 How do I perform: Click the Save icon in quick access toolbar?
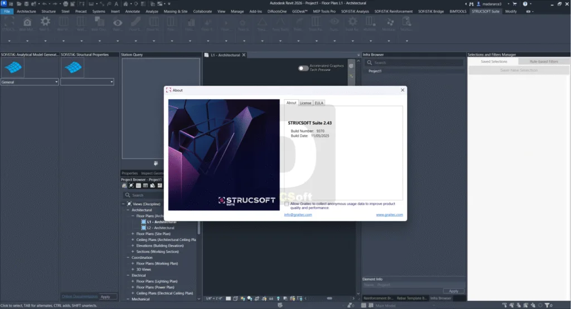pyautogui.click(x=26, y=4)
